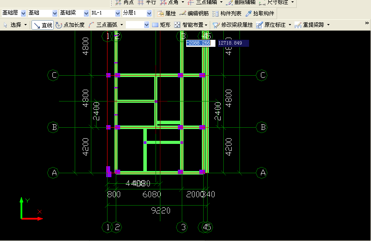Viewport: 371px width, 241px height.
Task: Click the left axis bubble labeled C
Action: pos(53,75)
